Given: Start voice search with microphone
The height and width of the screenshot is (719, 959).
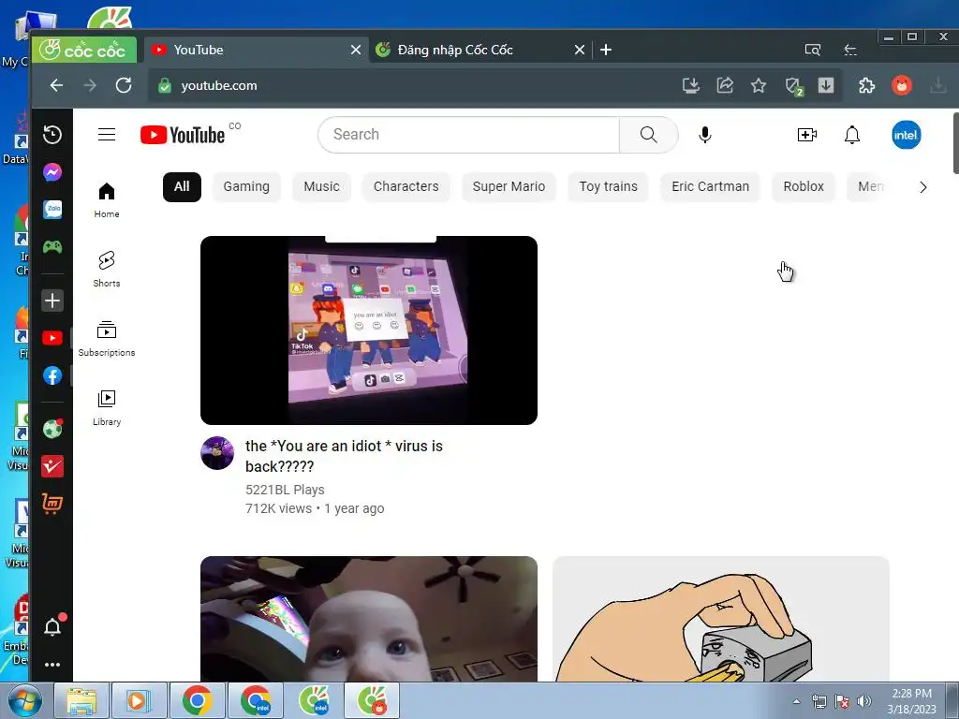Looking at the screenshot, I should click(x=704, y=135).
